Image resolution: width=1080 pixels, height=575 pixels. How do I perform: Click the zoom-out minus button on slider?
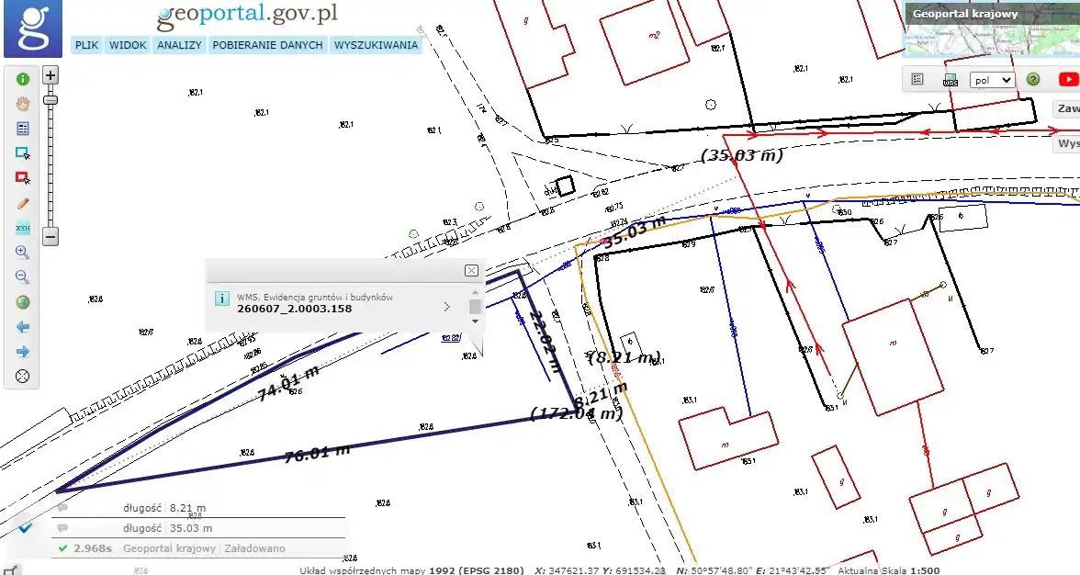pos(51,237)
